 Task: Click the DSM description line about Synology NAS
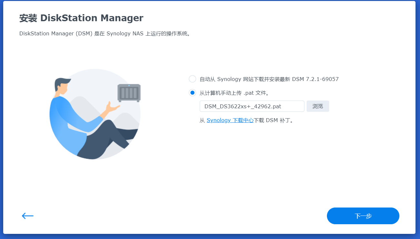pyautogui.click(x=105, y=34)
